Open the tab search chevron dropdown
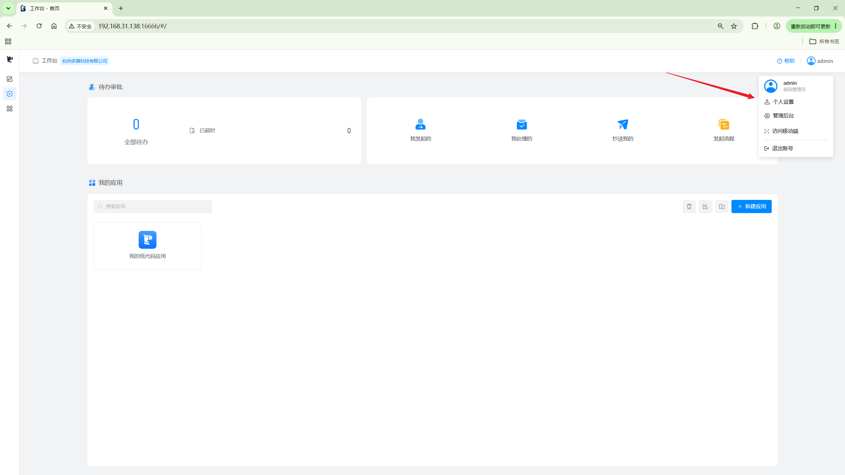 point(8,8)
